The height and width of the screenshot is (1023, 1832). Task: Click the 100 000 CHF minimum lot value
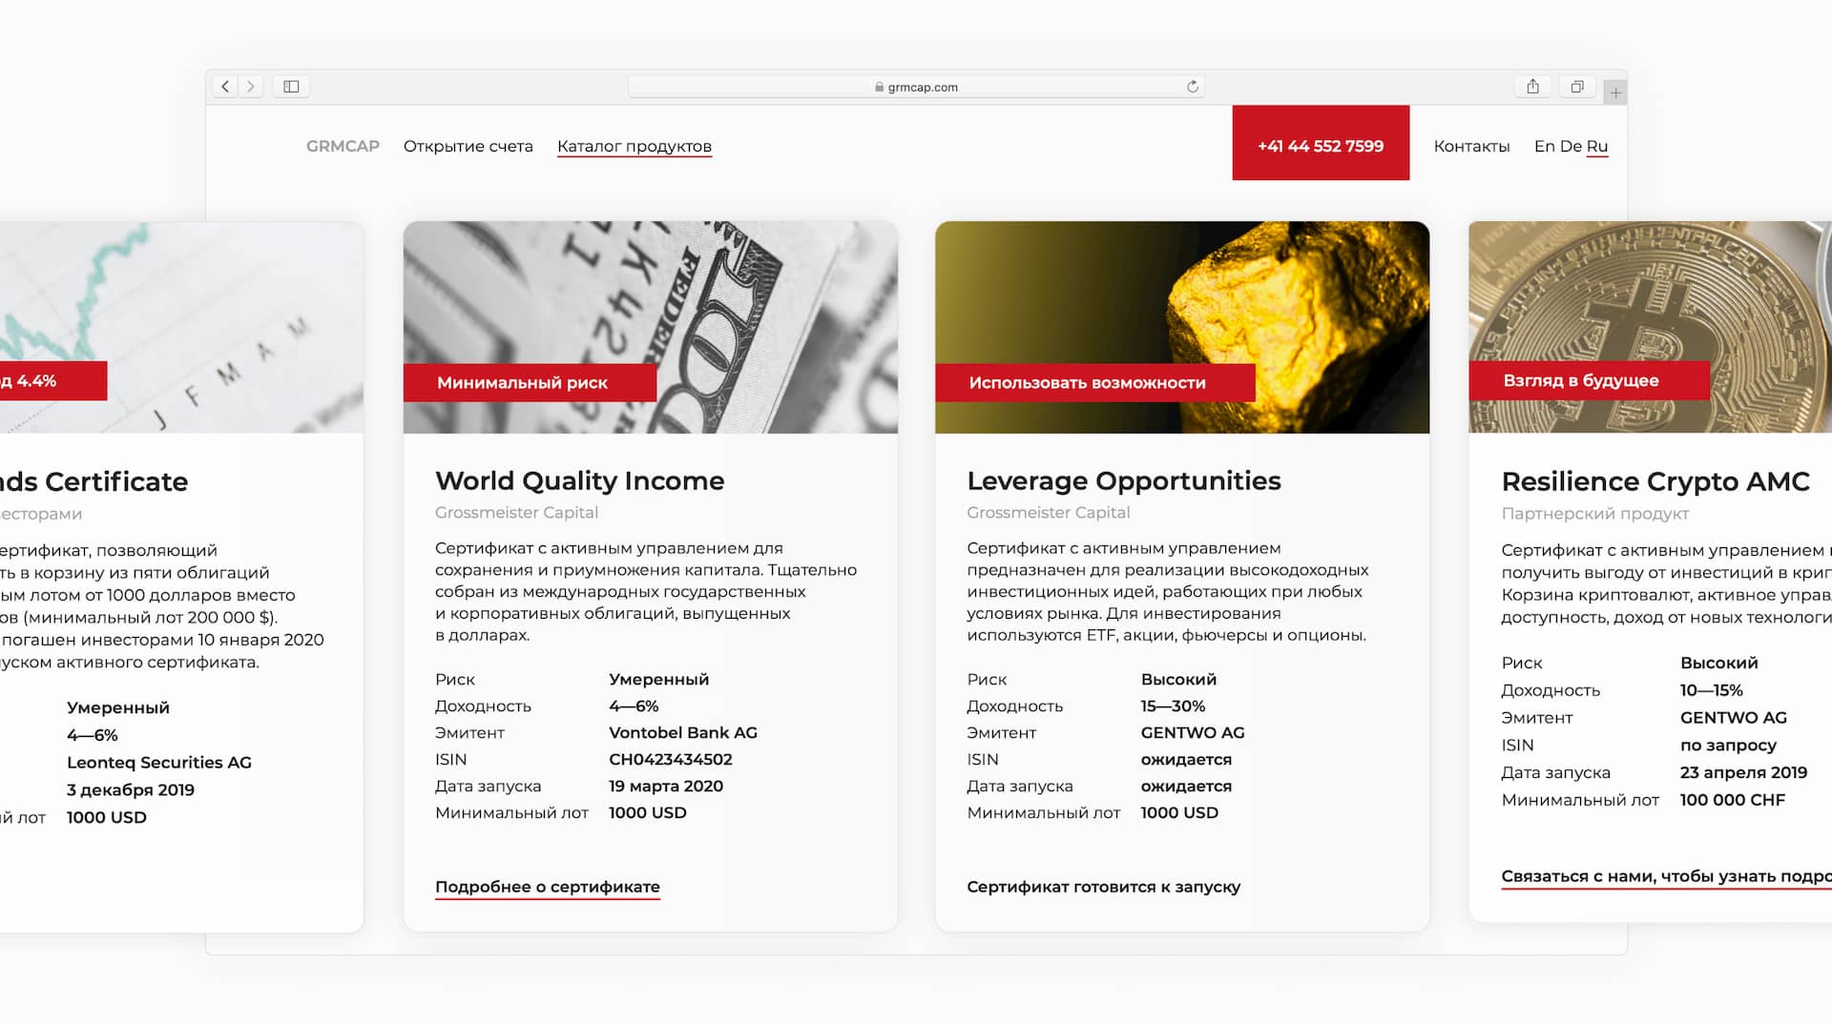(x=1733, y=800)
